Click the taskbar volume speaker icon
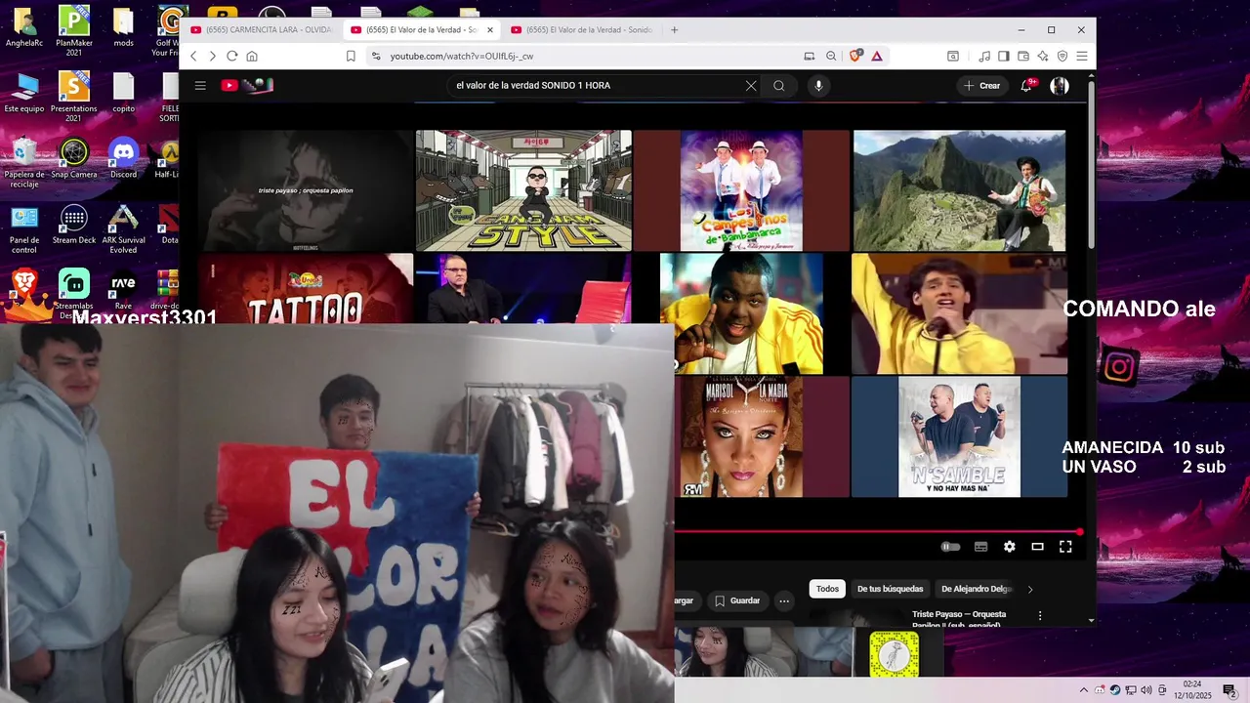Screen dimensions: 1250x703 (x=1146, y=690)
